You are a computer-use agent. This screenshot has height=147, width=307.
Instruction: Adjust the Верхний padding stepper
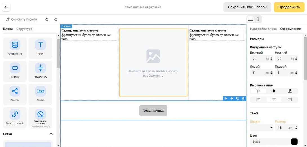tap(272, 59)
